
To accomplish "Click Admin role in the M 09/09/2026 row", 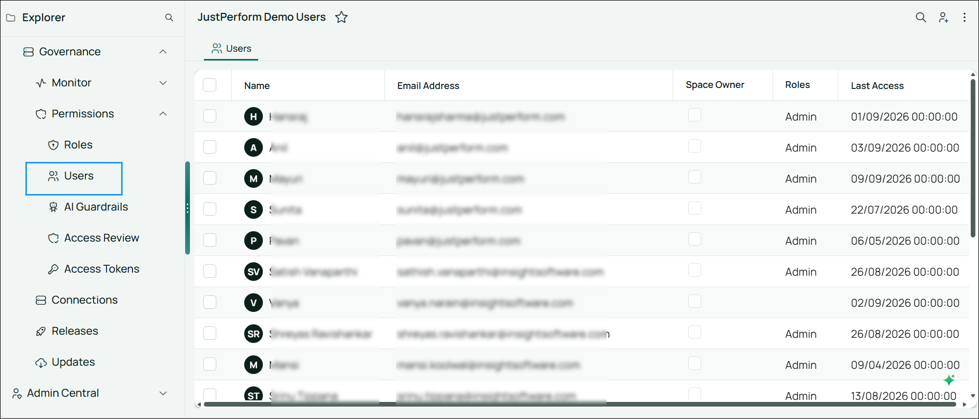I will [800, 179].
